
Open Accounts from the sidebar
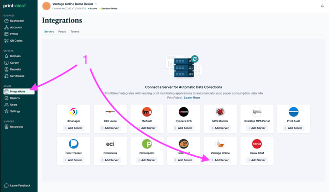[x=16, y=27]
